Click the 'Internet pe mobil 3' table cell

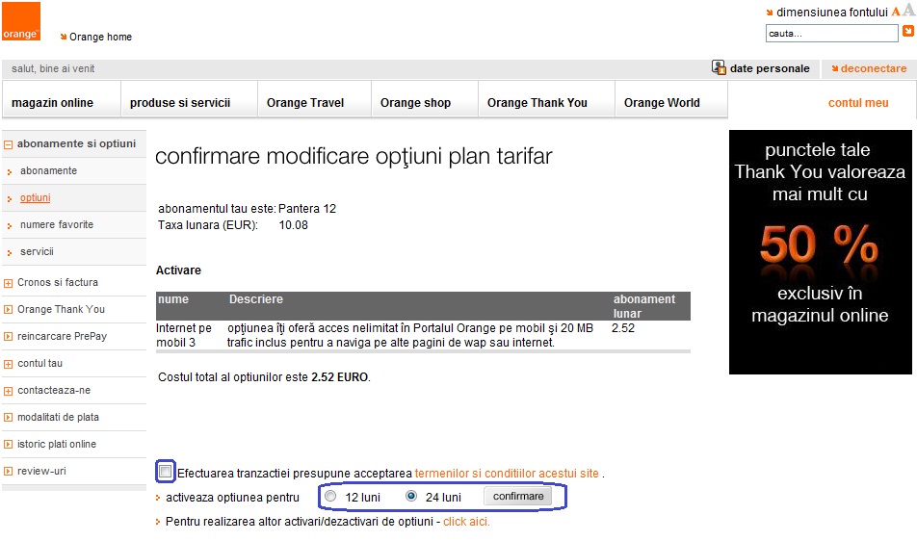(x=184, y=335)
